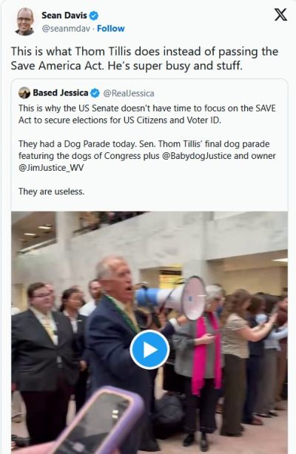Image resolution: width=296 pixels, height=454 pixels.
Task: Click Sean Davis's profile avatar
Action: coord(24,21)
